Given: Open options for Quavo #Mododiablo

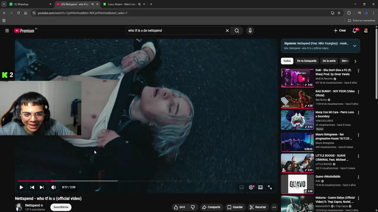Looking at the screenshot, I should (x=359, y=177).
